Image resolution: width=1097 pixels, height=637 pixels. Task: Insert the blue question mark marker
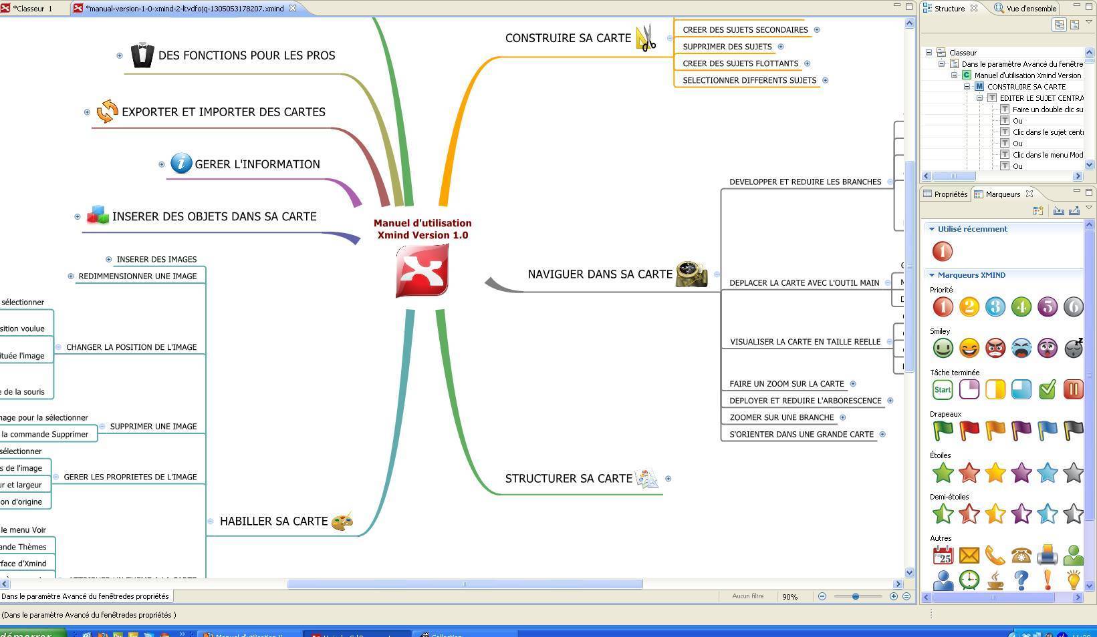click(x=1021, y=580)
